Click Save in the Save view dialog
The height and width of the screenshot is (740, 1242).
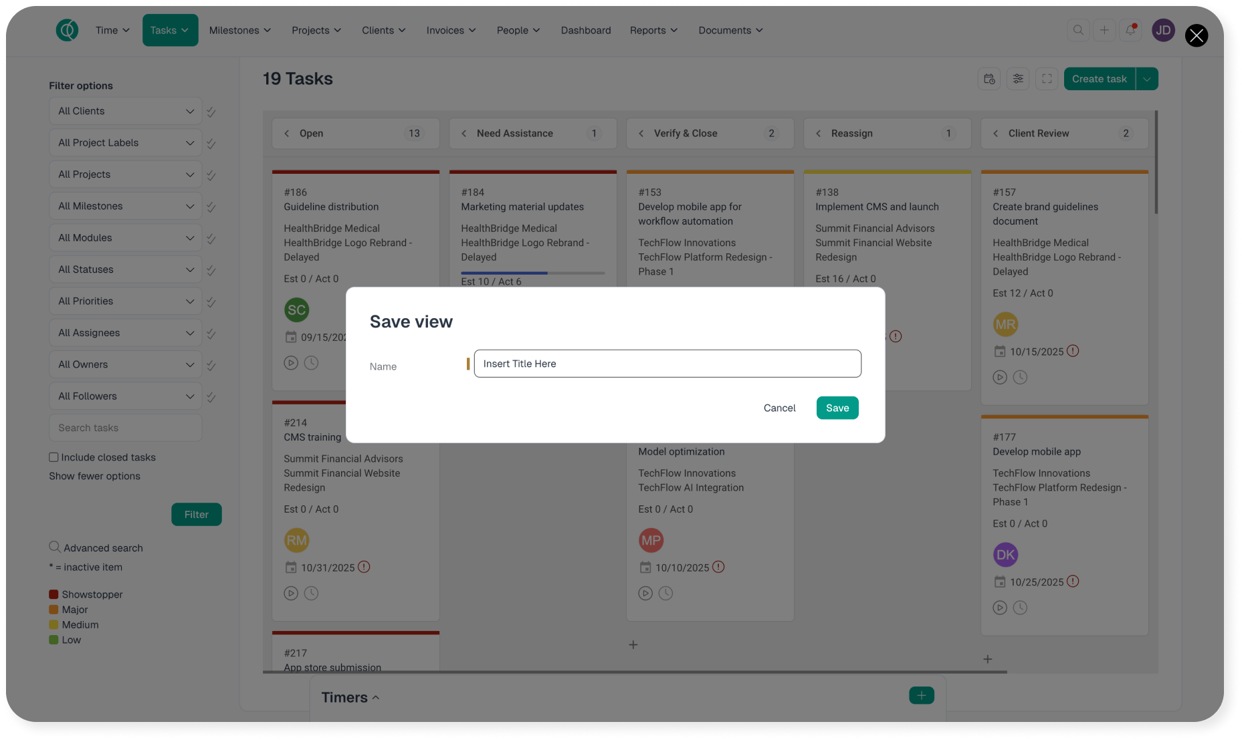click(837, 408)
